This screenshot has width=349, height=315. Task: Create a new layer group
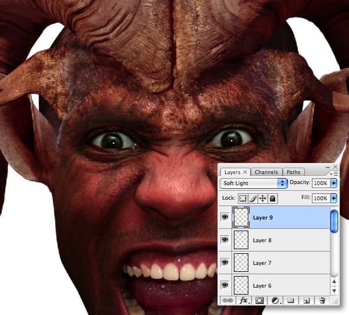point(291,300)
